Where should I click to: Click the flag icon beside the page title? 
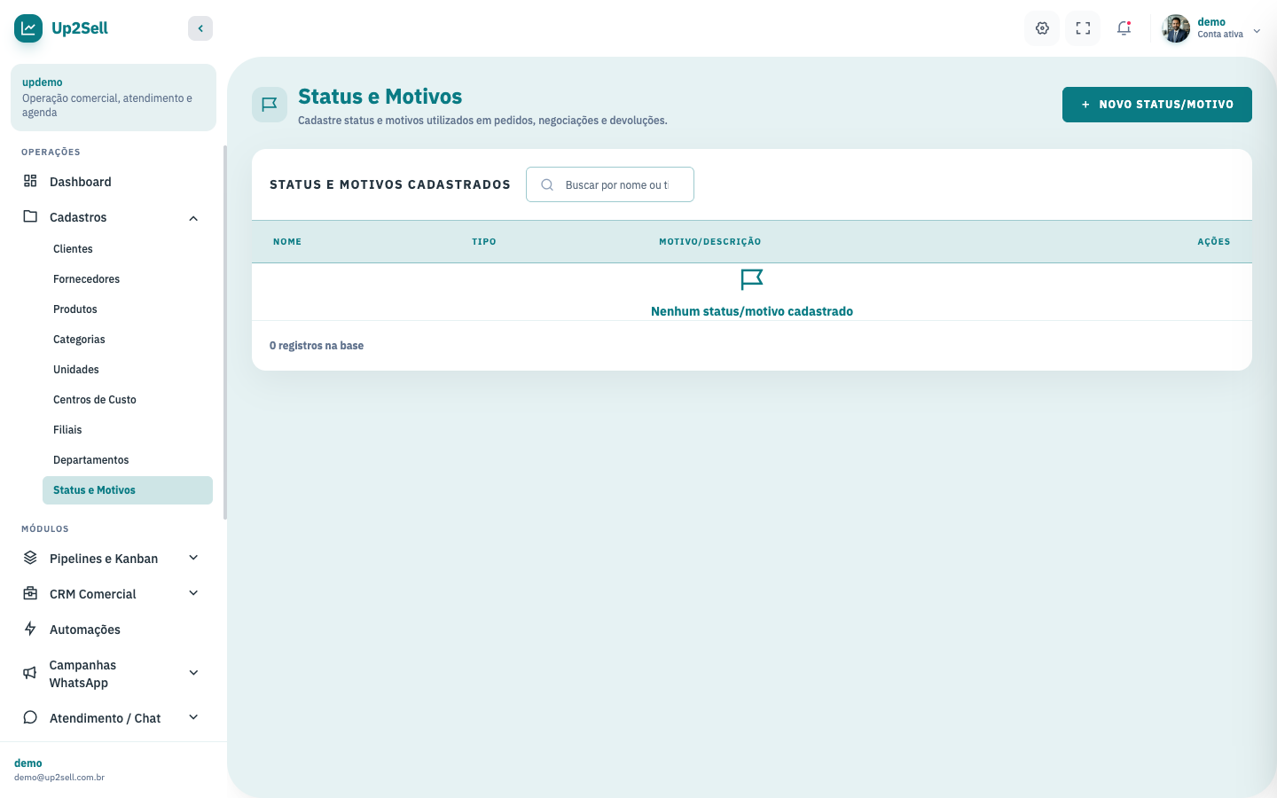click(x=270, y=105)
